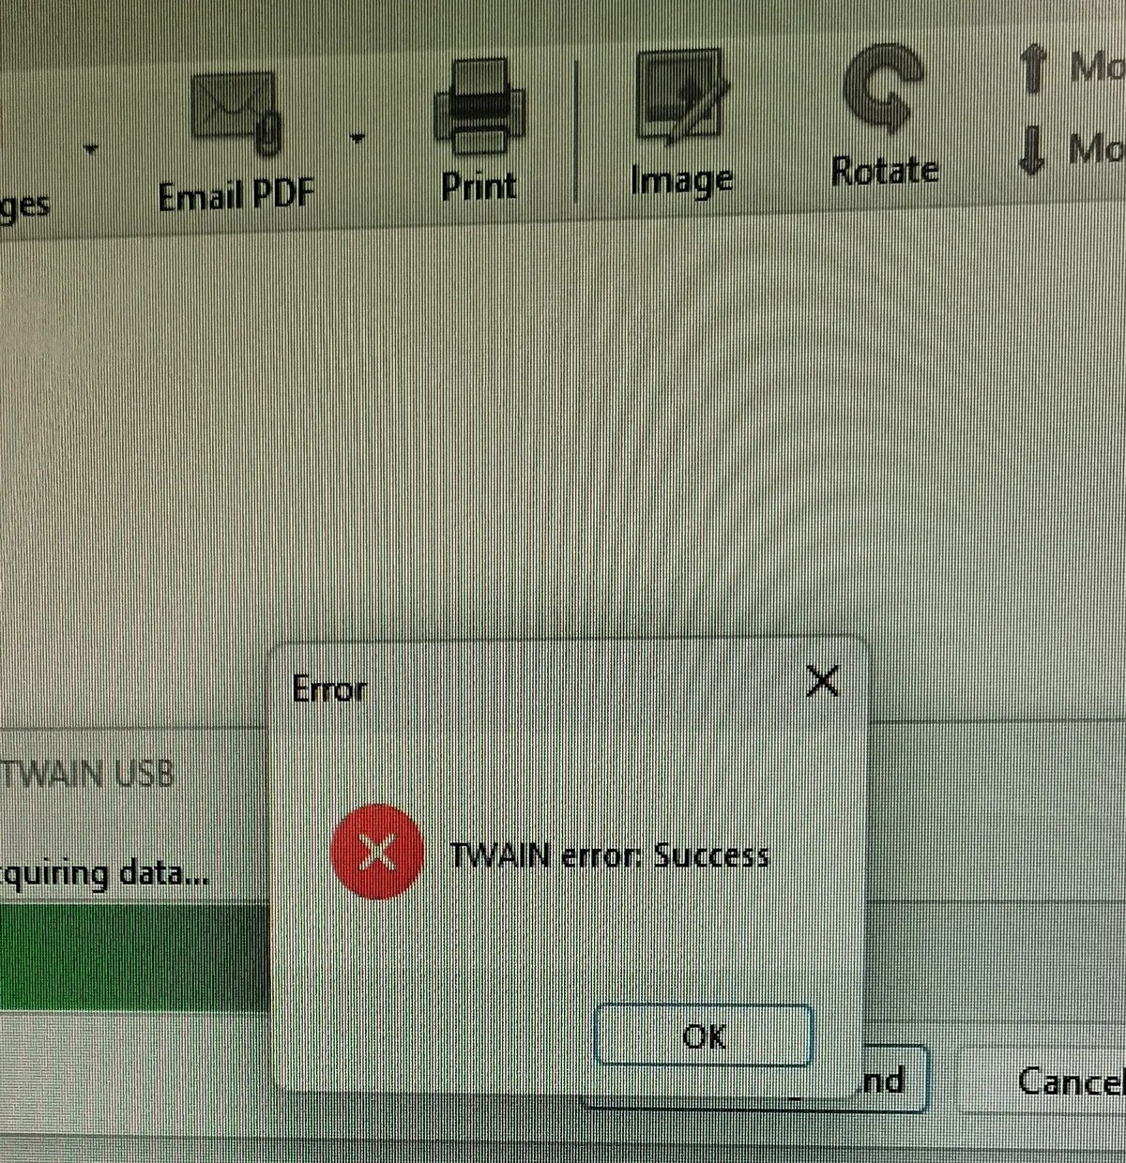Select the Image text label
The height and width of the screenshot is (1163, 1126).
682,180
